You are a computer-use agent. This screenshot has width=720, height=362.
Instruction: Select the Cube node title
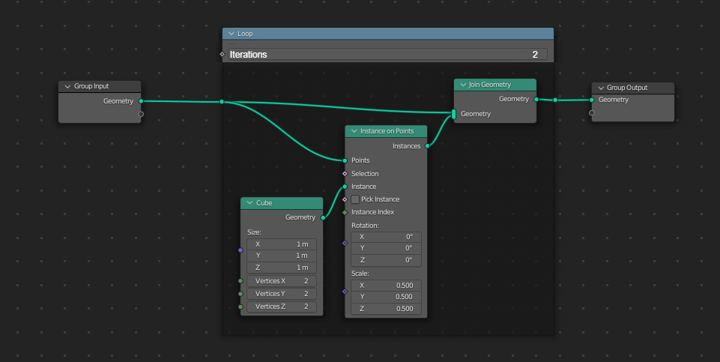(264, 202)
